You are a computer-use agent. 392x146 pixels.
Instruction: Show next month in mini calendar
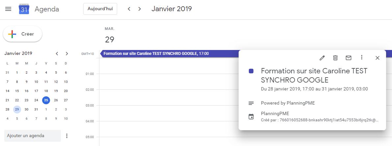pos(67,54)
